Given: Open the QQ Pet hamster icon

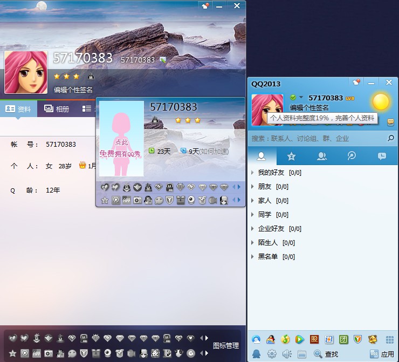Looking at the screenshot, I should [x=373, y=339].
